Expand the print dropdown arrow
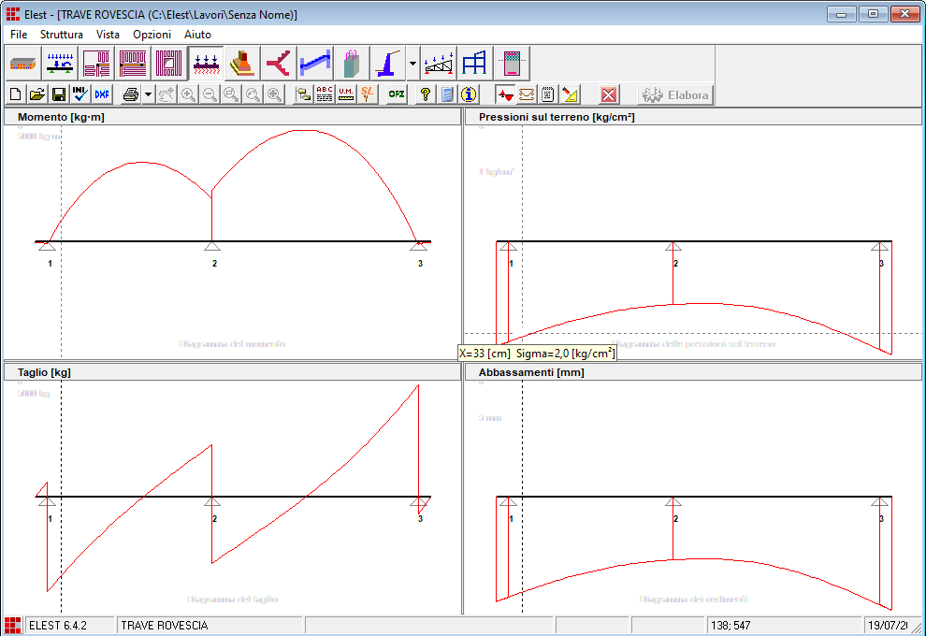The height and width of the screenshot is (636, 926). coord(148,94)
